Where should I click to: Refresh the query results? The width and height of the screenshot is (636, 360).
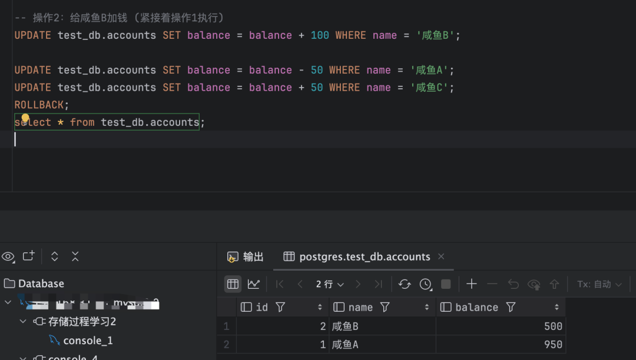(x=405, y=284)
